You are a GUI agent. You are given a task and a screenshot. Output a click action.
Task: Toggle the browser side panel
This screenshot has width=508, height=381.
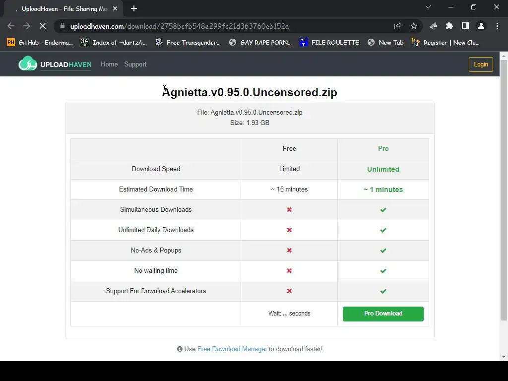point(465,26)
